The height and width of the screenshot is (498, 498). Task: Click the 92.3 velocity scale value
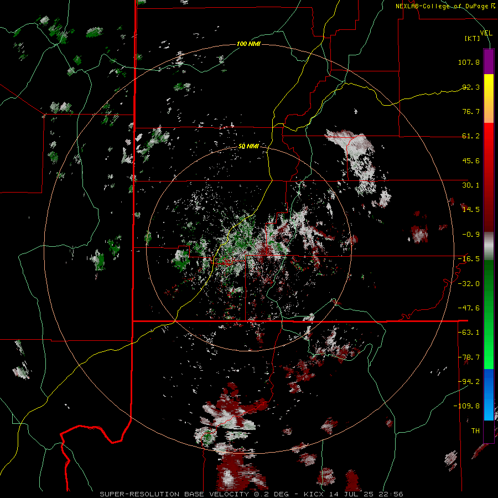click(471, 87)
